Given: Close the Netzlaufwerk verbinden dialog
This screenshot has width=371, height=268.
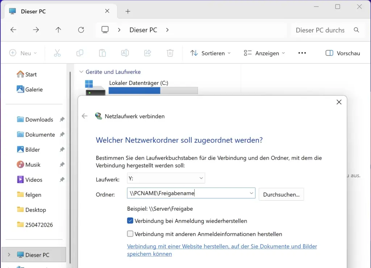Looking at the screenshot, I should tap(339, 102).
